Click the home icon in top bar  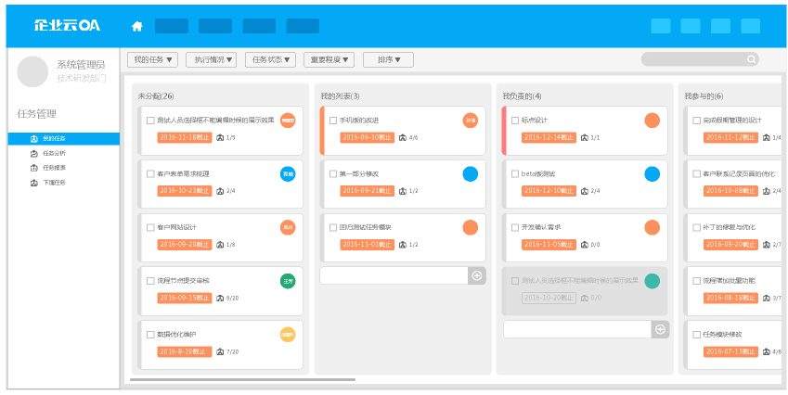[x=137, y=26]
